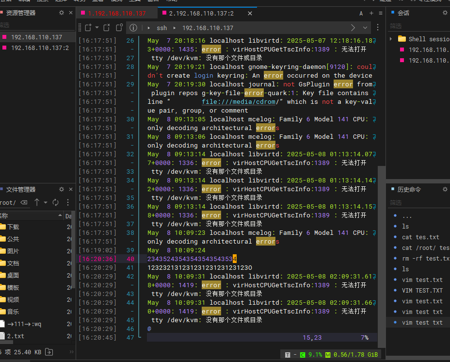
Task: Open the File Manager more options menu
Action: click(x=68, y=202)
